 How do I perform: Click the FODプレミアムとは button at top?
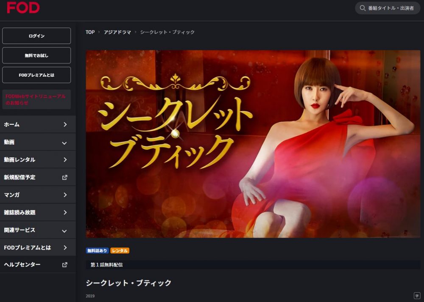tap(36, 75)
